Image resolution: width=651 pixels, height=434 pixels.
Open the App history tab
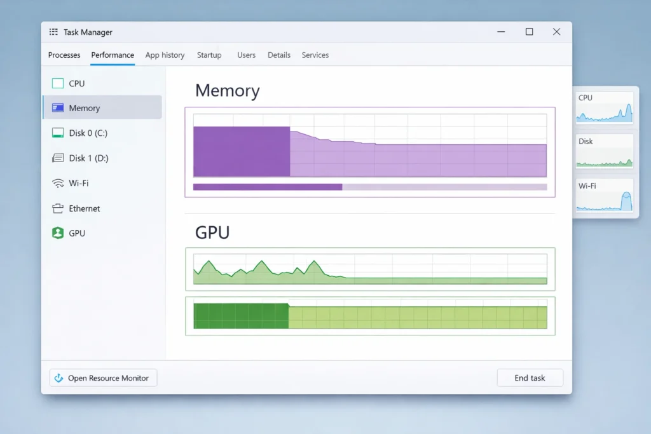tap(165, 55)
